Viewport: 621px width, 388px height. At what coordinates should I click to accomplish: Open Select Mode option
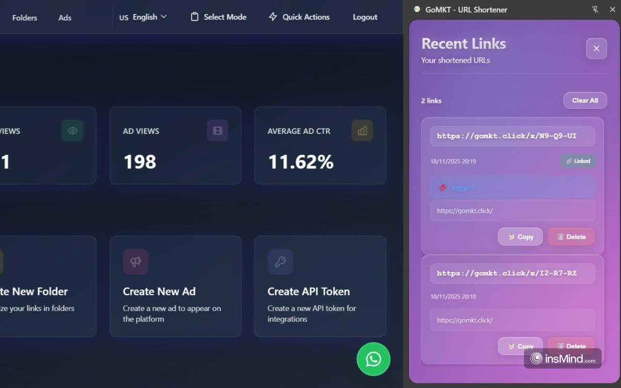coord(218,17)
